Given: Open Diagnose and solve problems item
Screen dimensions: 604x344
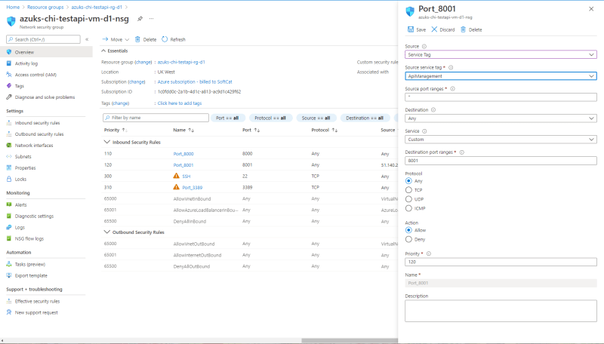Looking at the screenshot, I should coord(45,97).
